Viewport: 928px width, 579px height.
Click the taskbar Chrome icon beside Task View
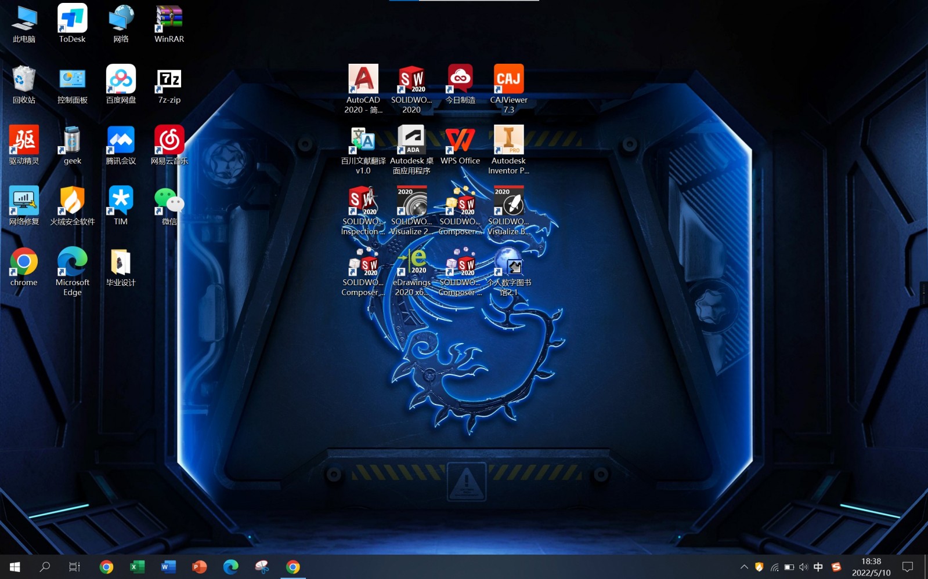(x=106, y=567)
